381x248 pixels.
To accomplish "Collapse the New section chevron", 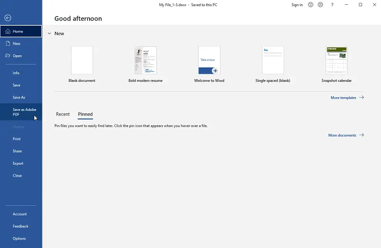I will 49,34.
